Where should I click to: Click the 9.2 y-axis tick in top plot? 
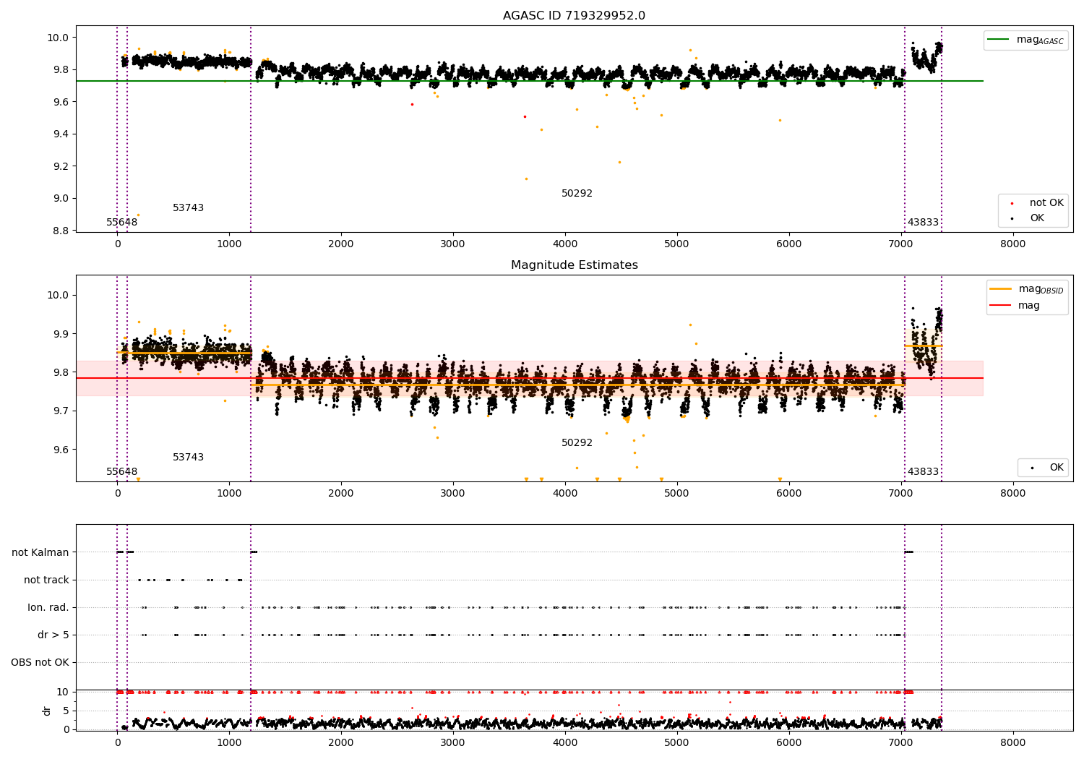click(x=61, y=166)
